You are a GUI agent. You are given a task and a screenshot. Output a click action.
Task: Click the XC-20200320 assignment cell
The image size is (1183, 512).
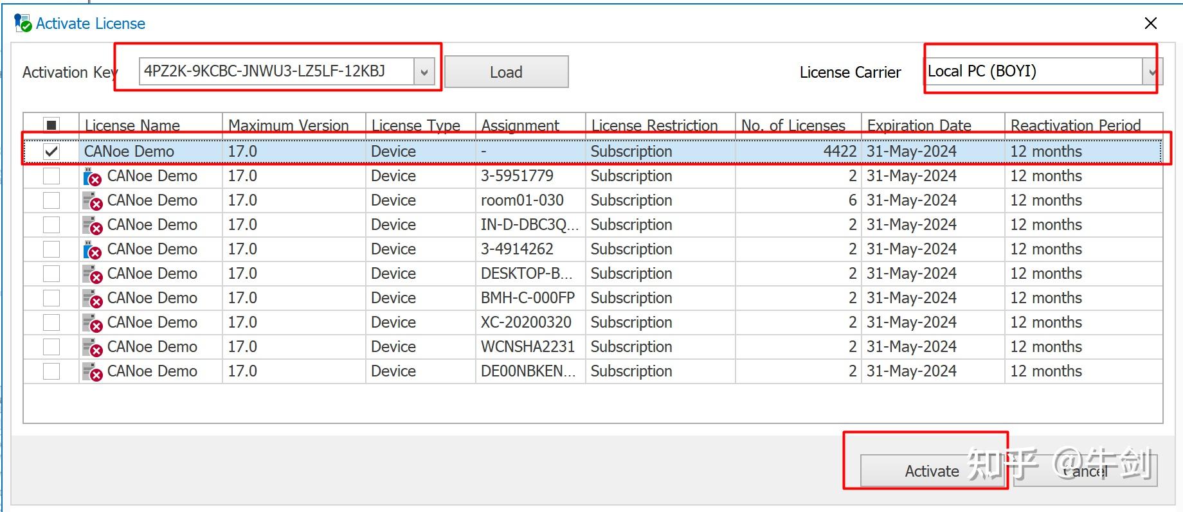(530, 322)
